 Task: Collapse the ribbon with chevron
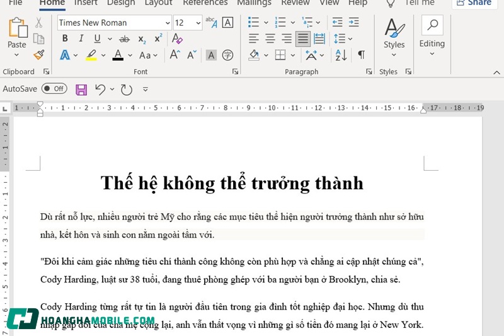(x=496, y=72)
